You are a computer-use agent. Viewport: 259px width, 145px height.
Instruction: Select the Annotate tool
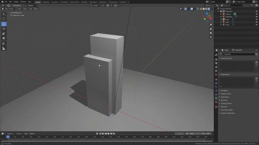[x=4, y=43]
